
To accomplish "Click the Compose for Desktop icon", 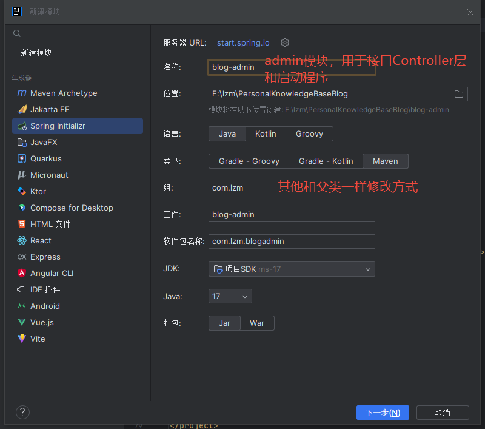I will [x=22, y=208].
